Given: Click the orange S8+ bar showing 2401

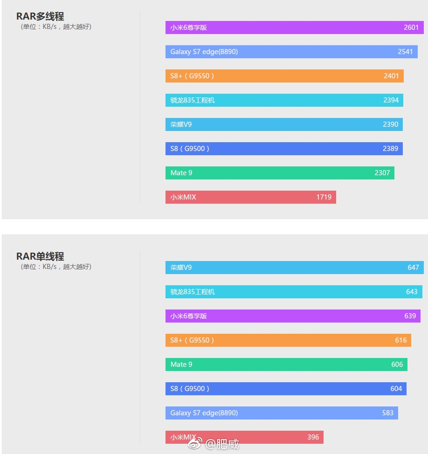Looking at the screenshot, I should (284, 76).
